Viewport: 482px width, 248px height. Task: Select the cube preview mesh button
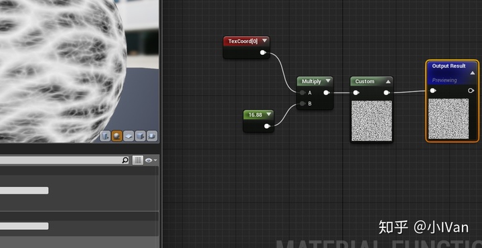[140, 135]
